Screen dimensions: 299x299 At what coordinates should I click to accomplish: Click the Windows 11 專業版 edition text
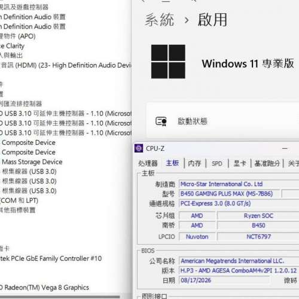click(248, 63)
